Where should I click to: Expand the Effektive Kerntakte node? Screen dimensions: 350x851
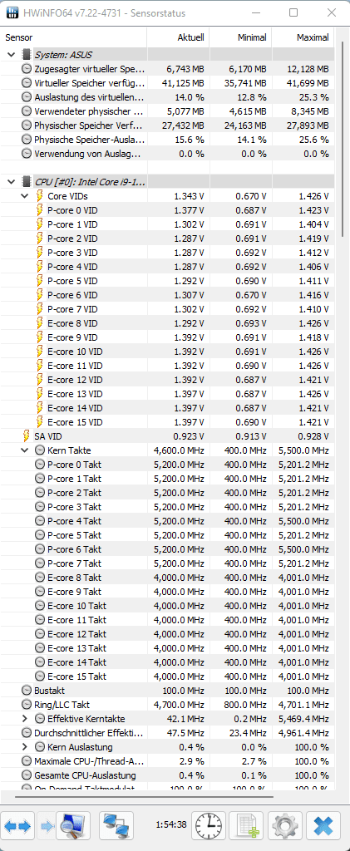pos(25,719)
